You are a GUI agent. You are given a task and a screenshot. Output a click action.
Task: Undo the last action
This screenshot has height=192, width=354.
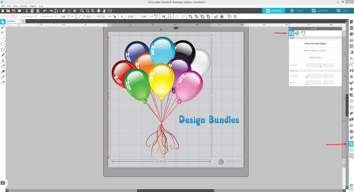tap(45, 11)
